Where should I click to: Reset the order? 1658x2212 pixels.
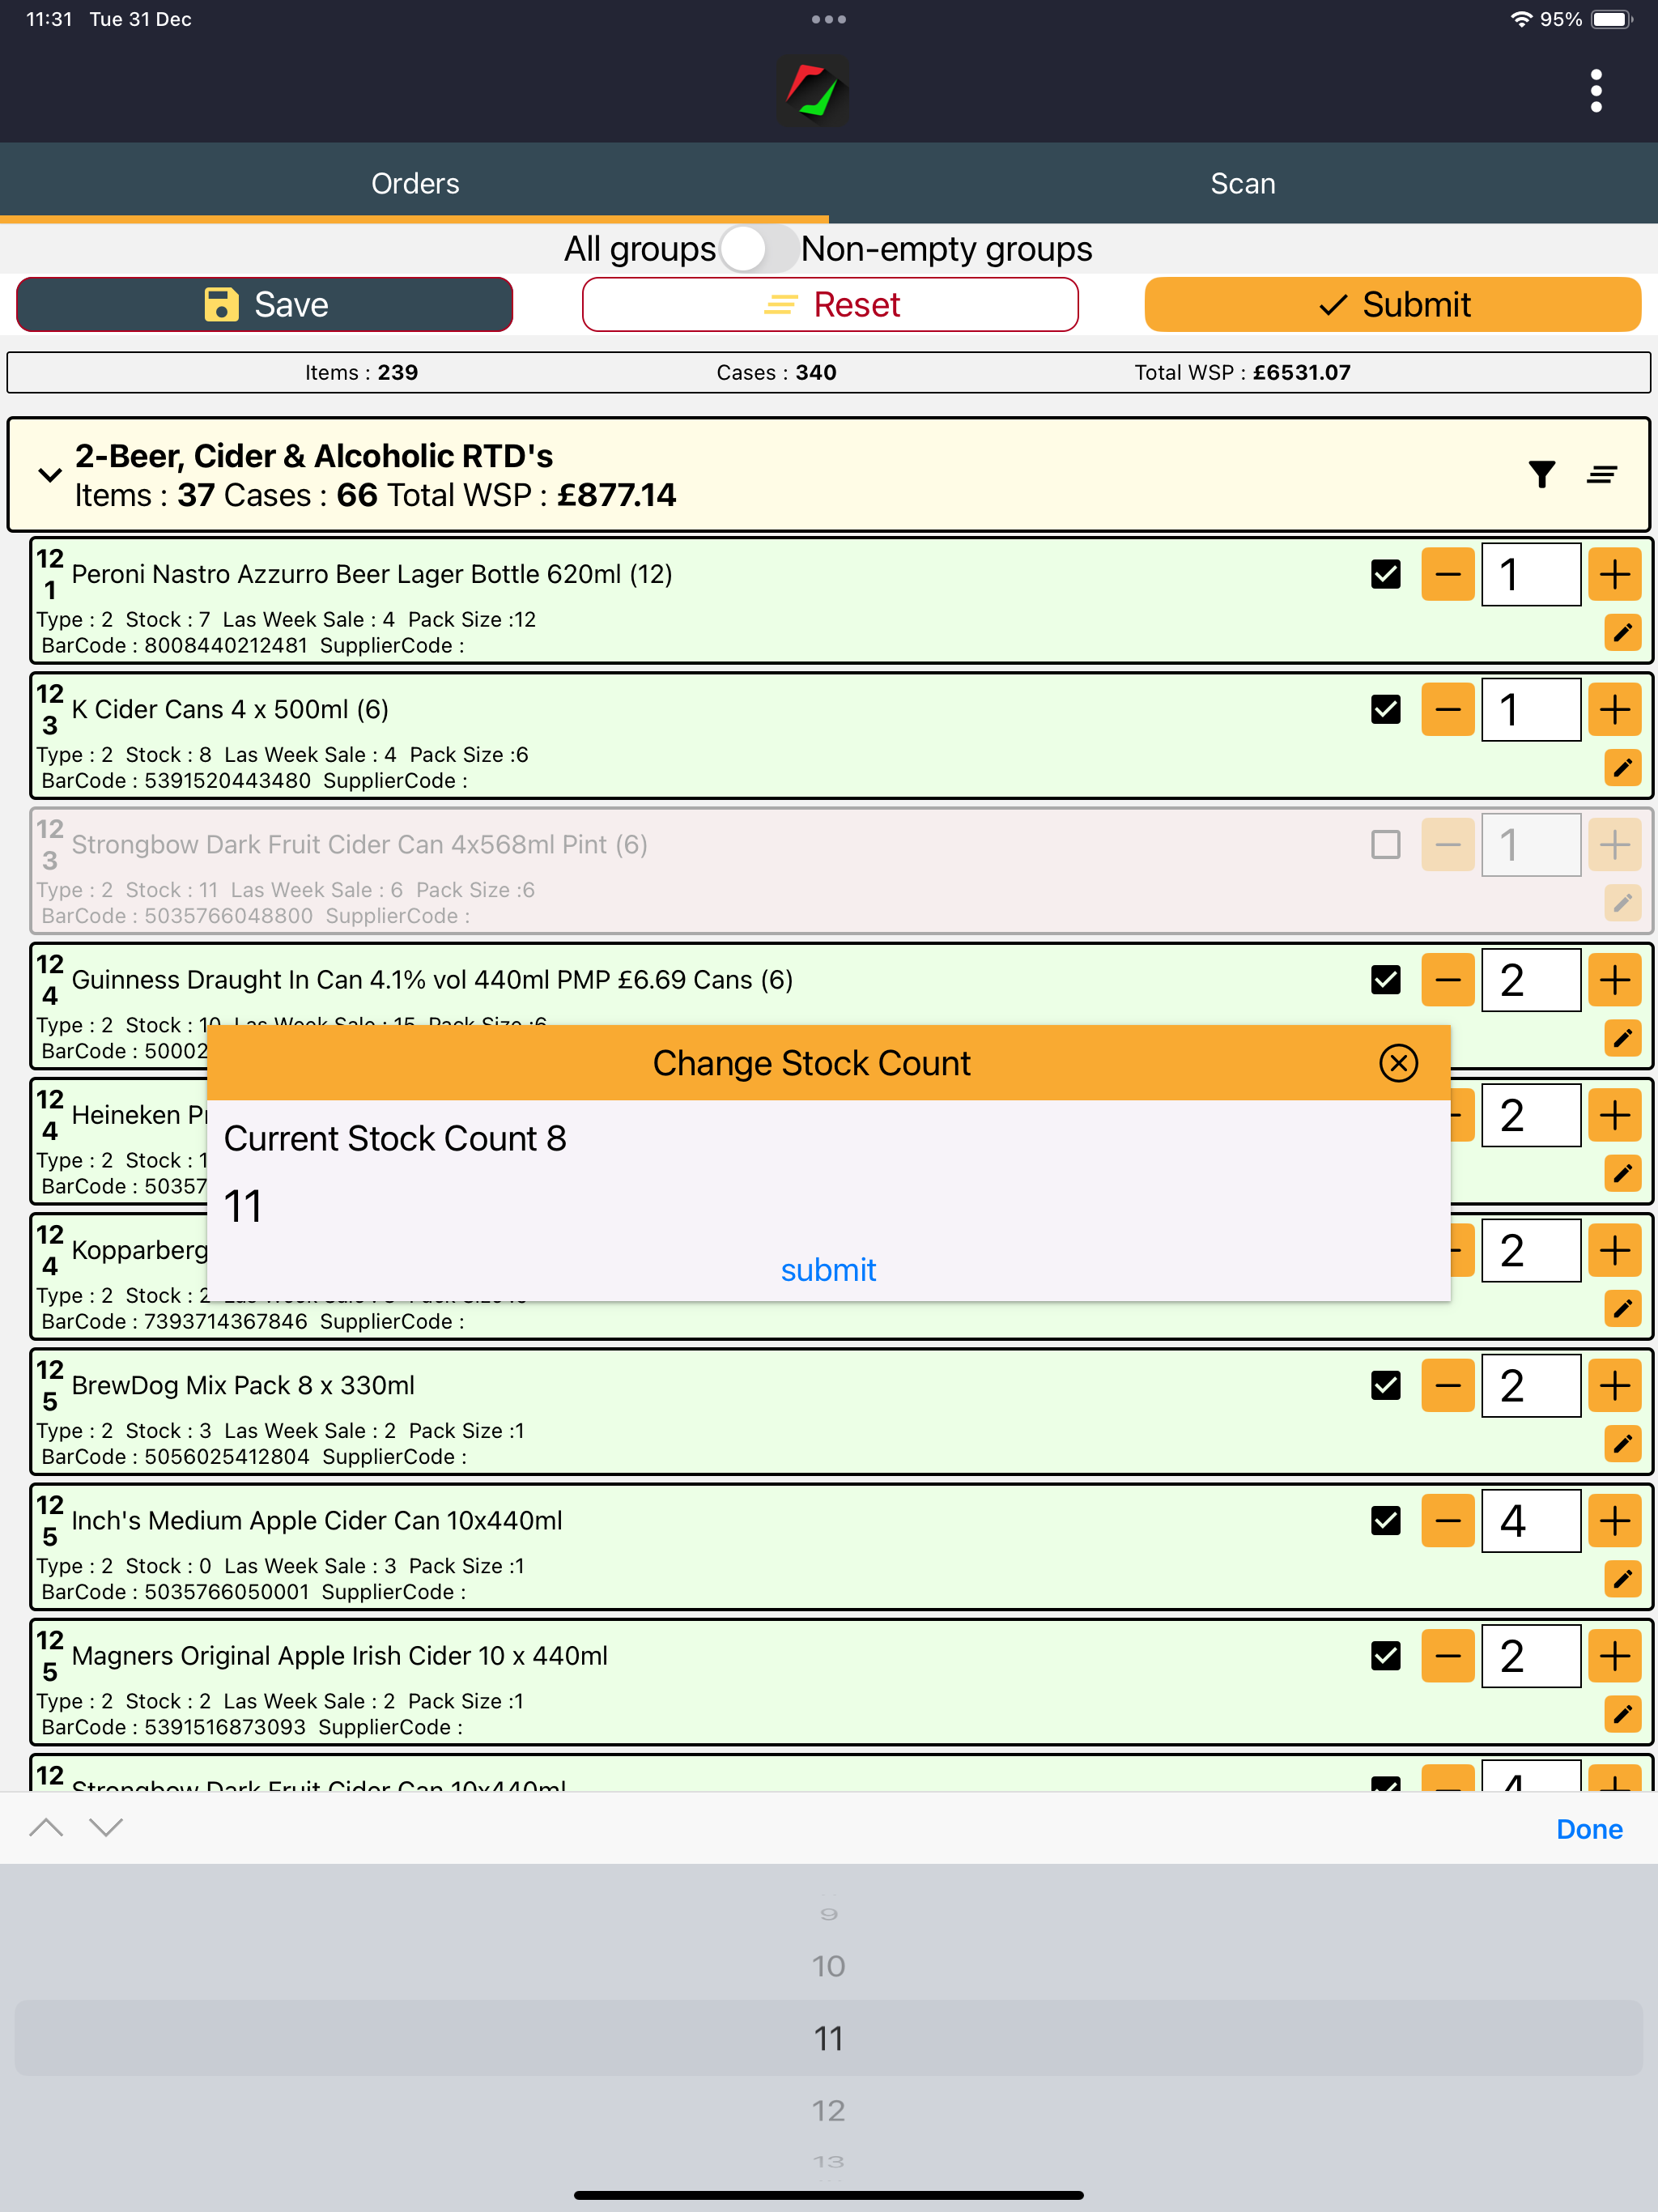830,304
